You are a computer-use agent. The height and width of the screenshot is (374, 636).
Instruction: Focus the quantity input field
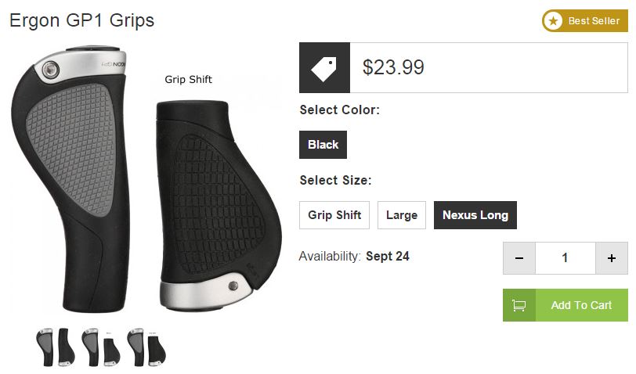[x=565, y=258]
